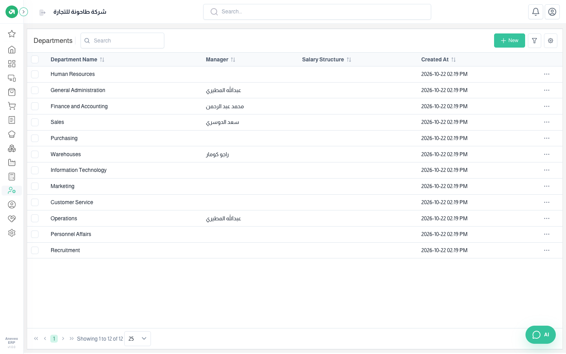Open the user profile menu icon
The height and width of the screenshot is (354, 566).
(x=552, y=12)
